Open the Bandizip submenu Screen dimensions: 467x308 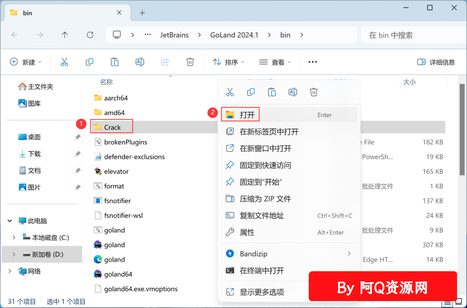(288, 253)
